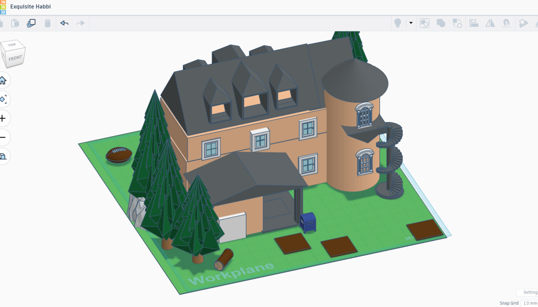This screenshot has height=307, width=538.
Task: Click the Workplane tool icon
Action: tap(523, 23)
